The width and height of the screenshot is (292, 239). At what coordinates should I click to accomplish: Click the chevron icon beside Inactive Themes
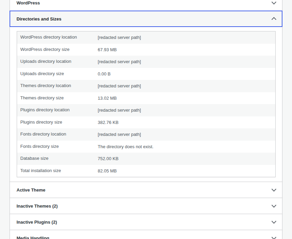pos(274,206)
